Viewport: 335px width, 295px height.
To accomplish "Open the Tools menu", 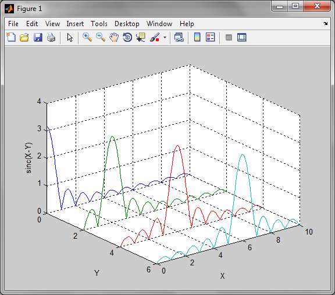I will (x=99, y=24).
